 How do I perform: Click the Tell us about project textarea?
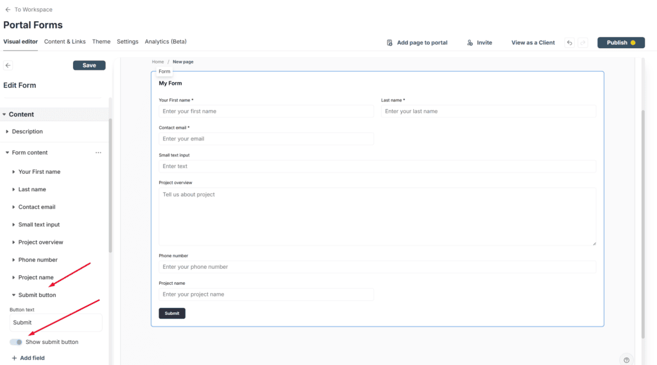[x=377, y=217]
